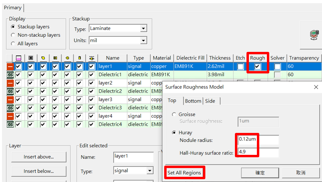Click the green hatched icon for Dielectric4
This screenshot has height=182, width=322.
tap(10, 125)
